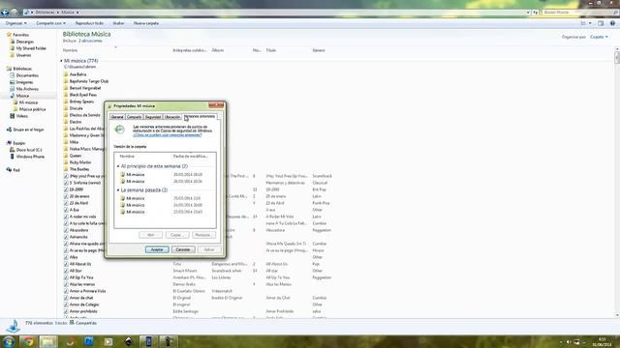Sort by the Género column header
Viewport: 620px width, 348px height.
(319, 50)
